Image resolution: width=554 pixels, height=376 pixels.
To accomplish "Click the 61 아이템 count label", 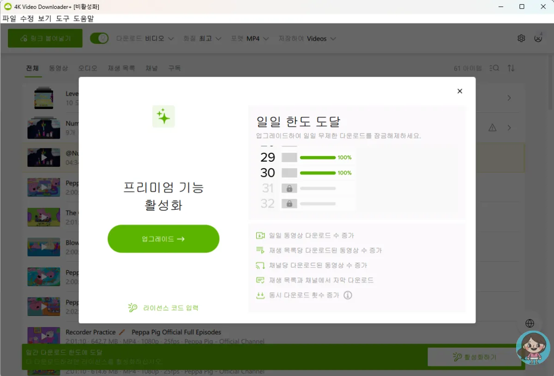I will coord(468,68).
